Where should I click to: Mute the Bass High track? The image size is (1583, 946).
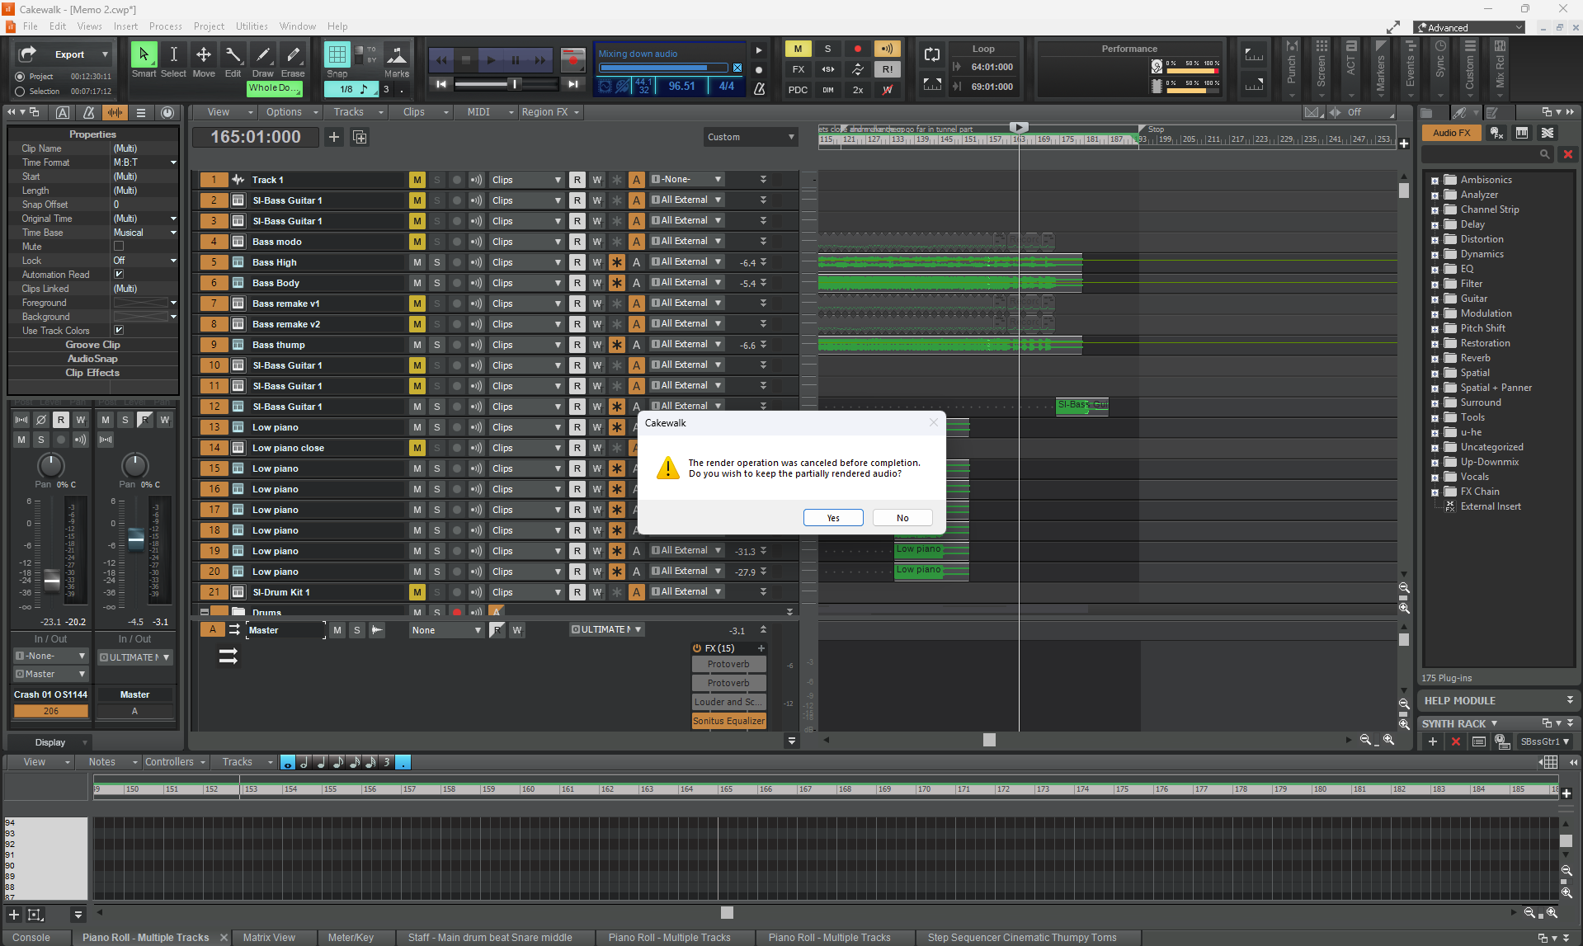click(417, 262)
